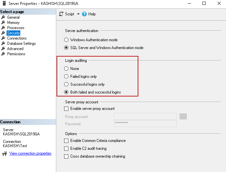Image resolution: width=226 pixels, height=172 pixels.
Task: Enable C2 audit tracing checkbox
Action: (x=66, y=148)
